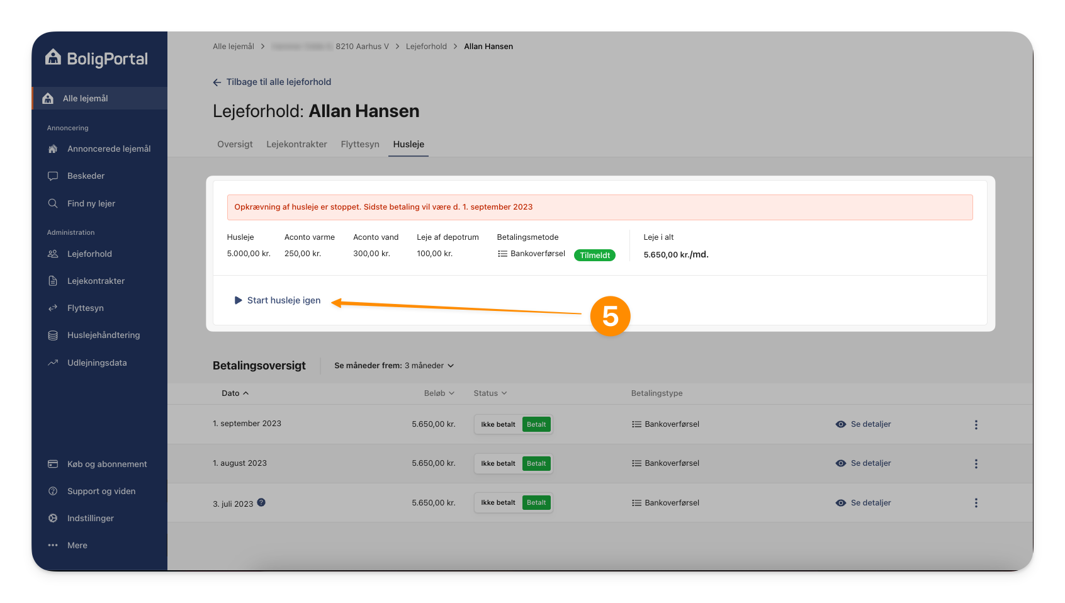Click the Lejeforhold breadcrumb
This screenshot has width=1065, height=603.
(426, 47)
